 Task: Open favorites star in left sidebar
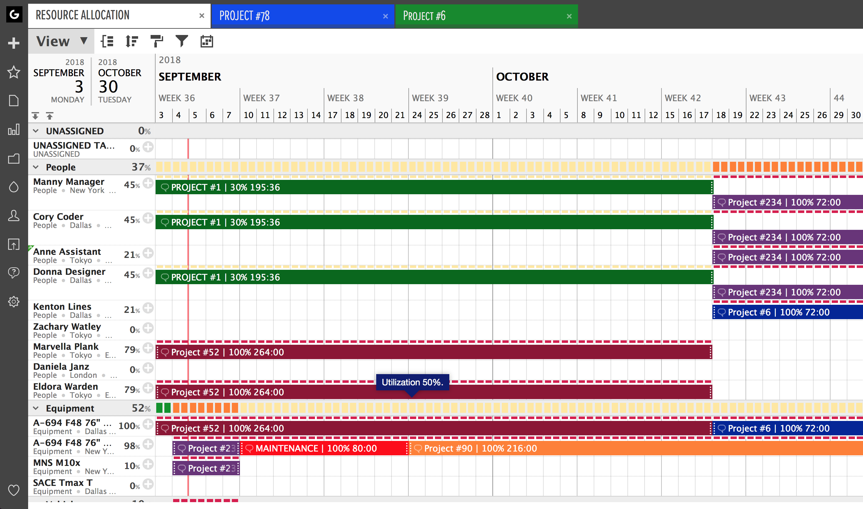point(14,72)
